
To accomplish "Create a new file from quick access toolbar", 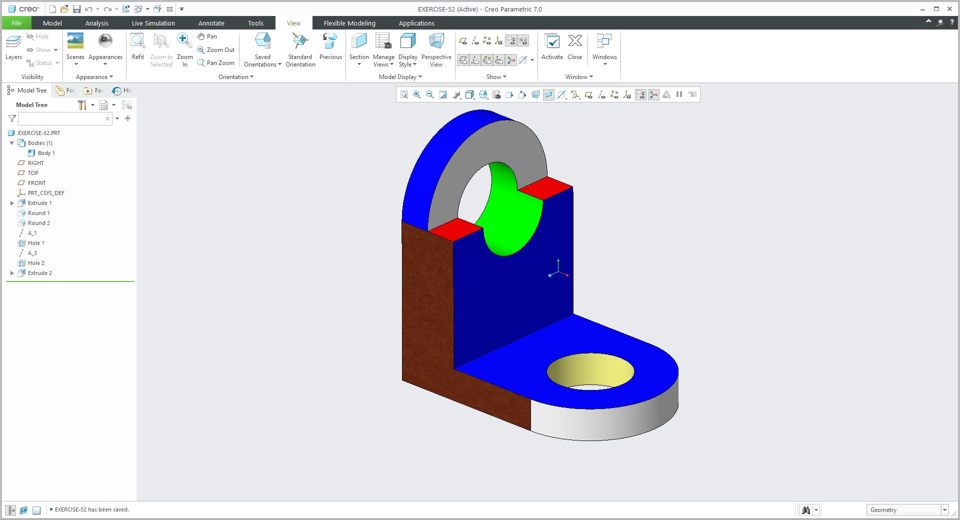I will (52, 9).
